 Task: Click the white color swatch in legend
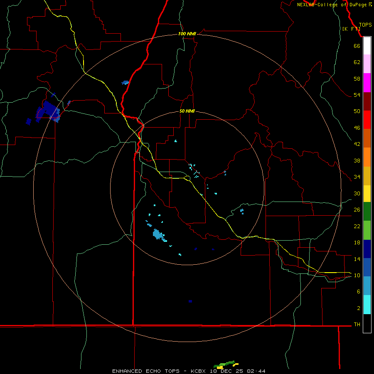pos(367,46)
